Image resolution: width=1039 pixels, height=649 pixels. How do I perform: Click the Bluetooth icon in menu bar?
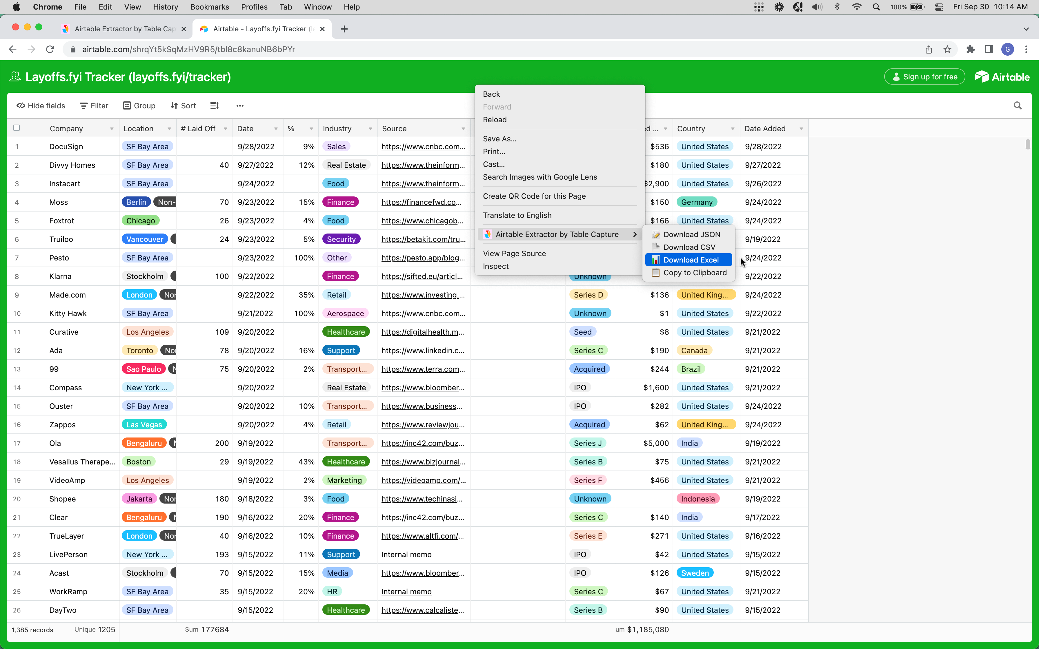point(837,7)
